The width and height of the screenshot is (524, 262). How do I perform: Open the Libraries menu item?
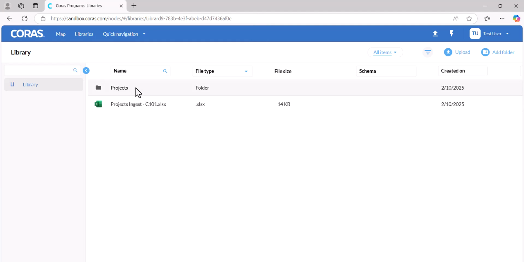point(84,34)
